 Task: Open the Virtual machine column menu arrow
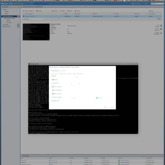coord(63,14)
